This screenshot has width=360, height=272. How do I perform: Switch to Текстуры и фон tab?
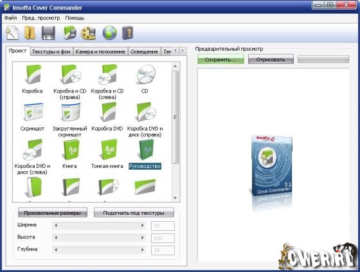click(51, 51)
